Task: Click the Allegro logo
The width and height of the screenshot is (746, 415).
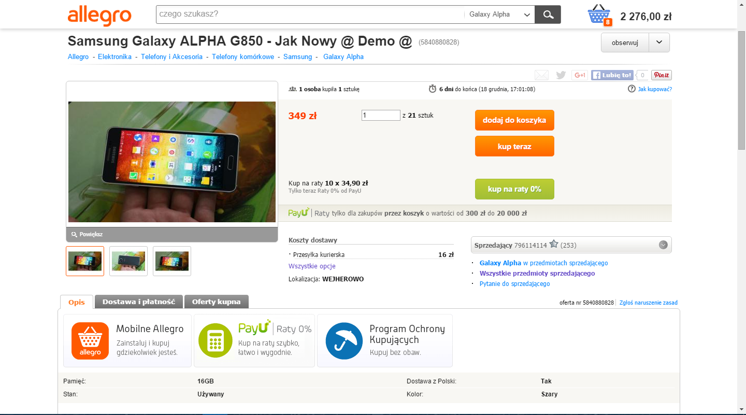Action: (x=99, y=15)
